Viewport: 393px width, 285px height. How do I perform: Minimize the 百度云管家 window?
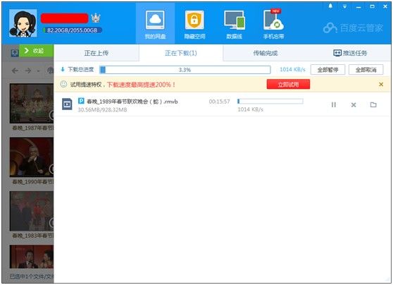click(358, 7)
